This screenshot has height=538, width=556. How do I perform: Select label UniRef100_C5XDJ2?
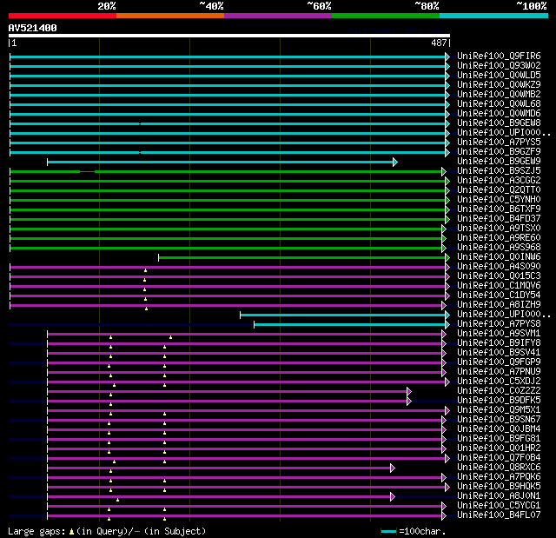point(499,382)
